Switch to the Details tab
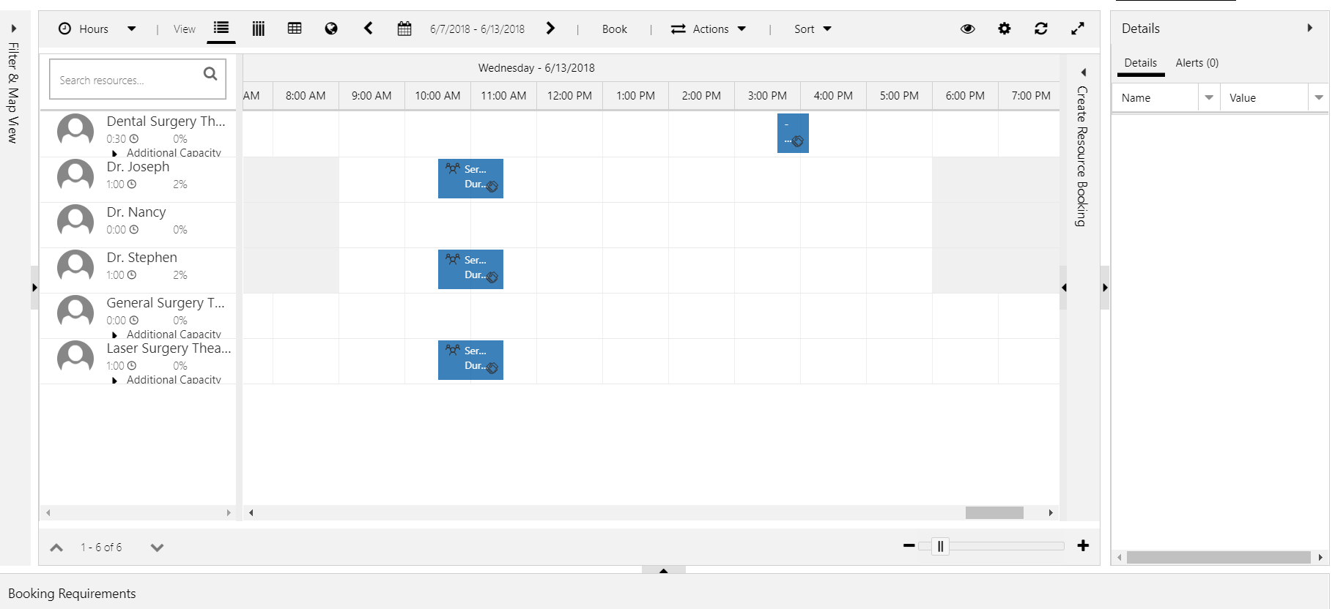 [1141, 63]
